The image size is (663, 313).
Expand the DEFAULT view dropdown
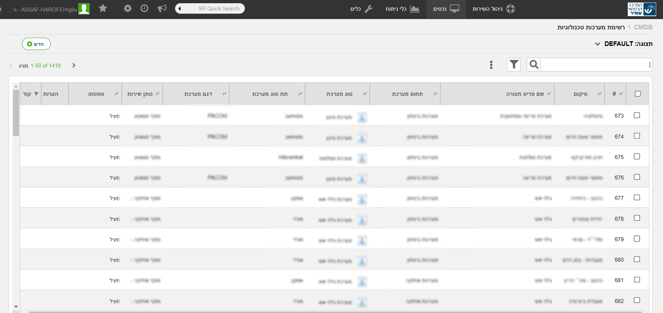tap(598, 44)
